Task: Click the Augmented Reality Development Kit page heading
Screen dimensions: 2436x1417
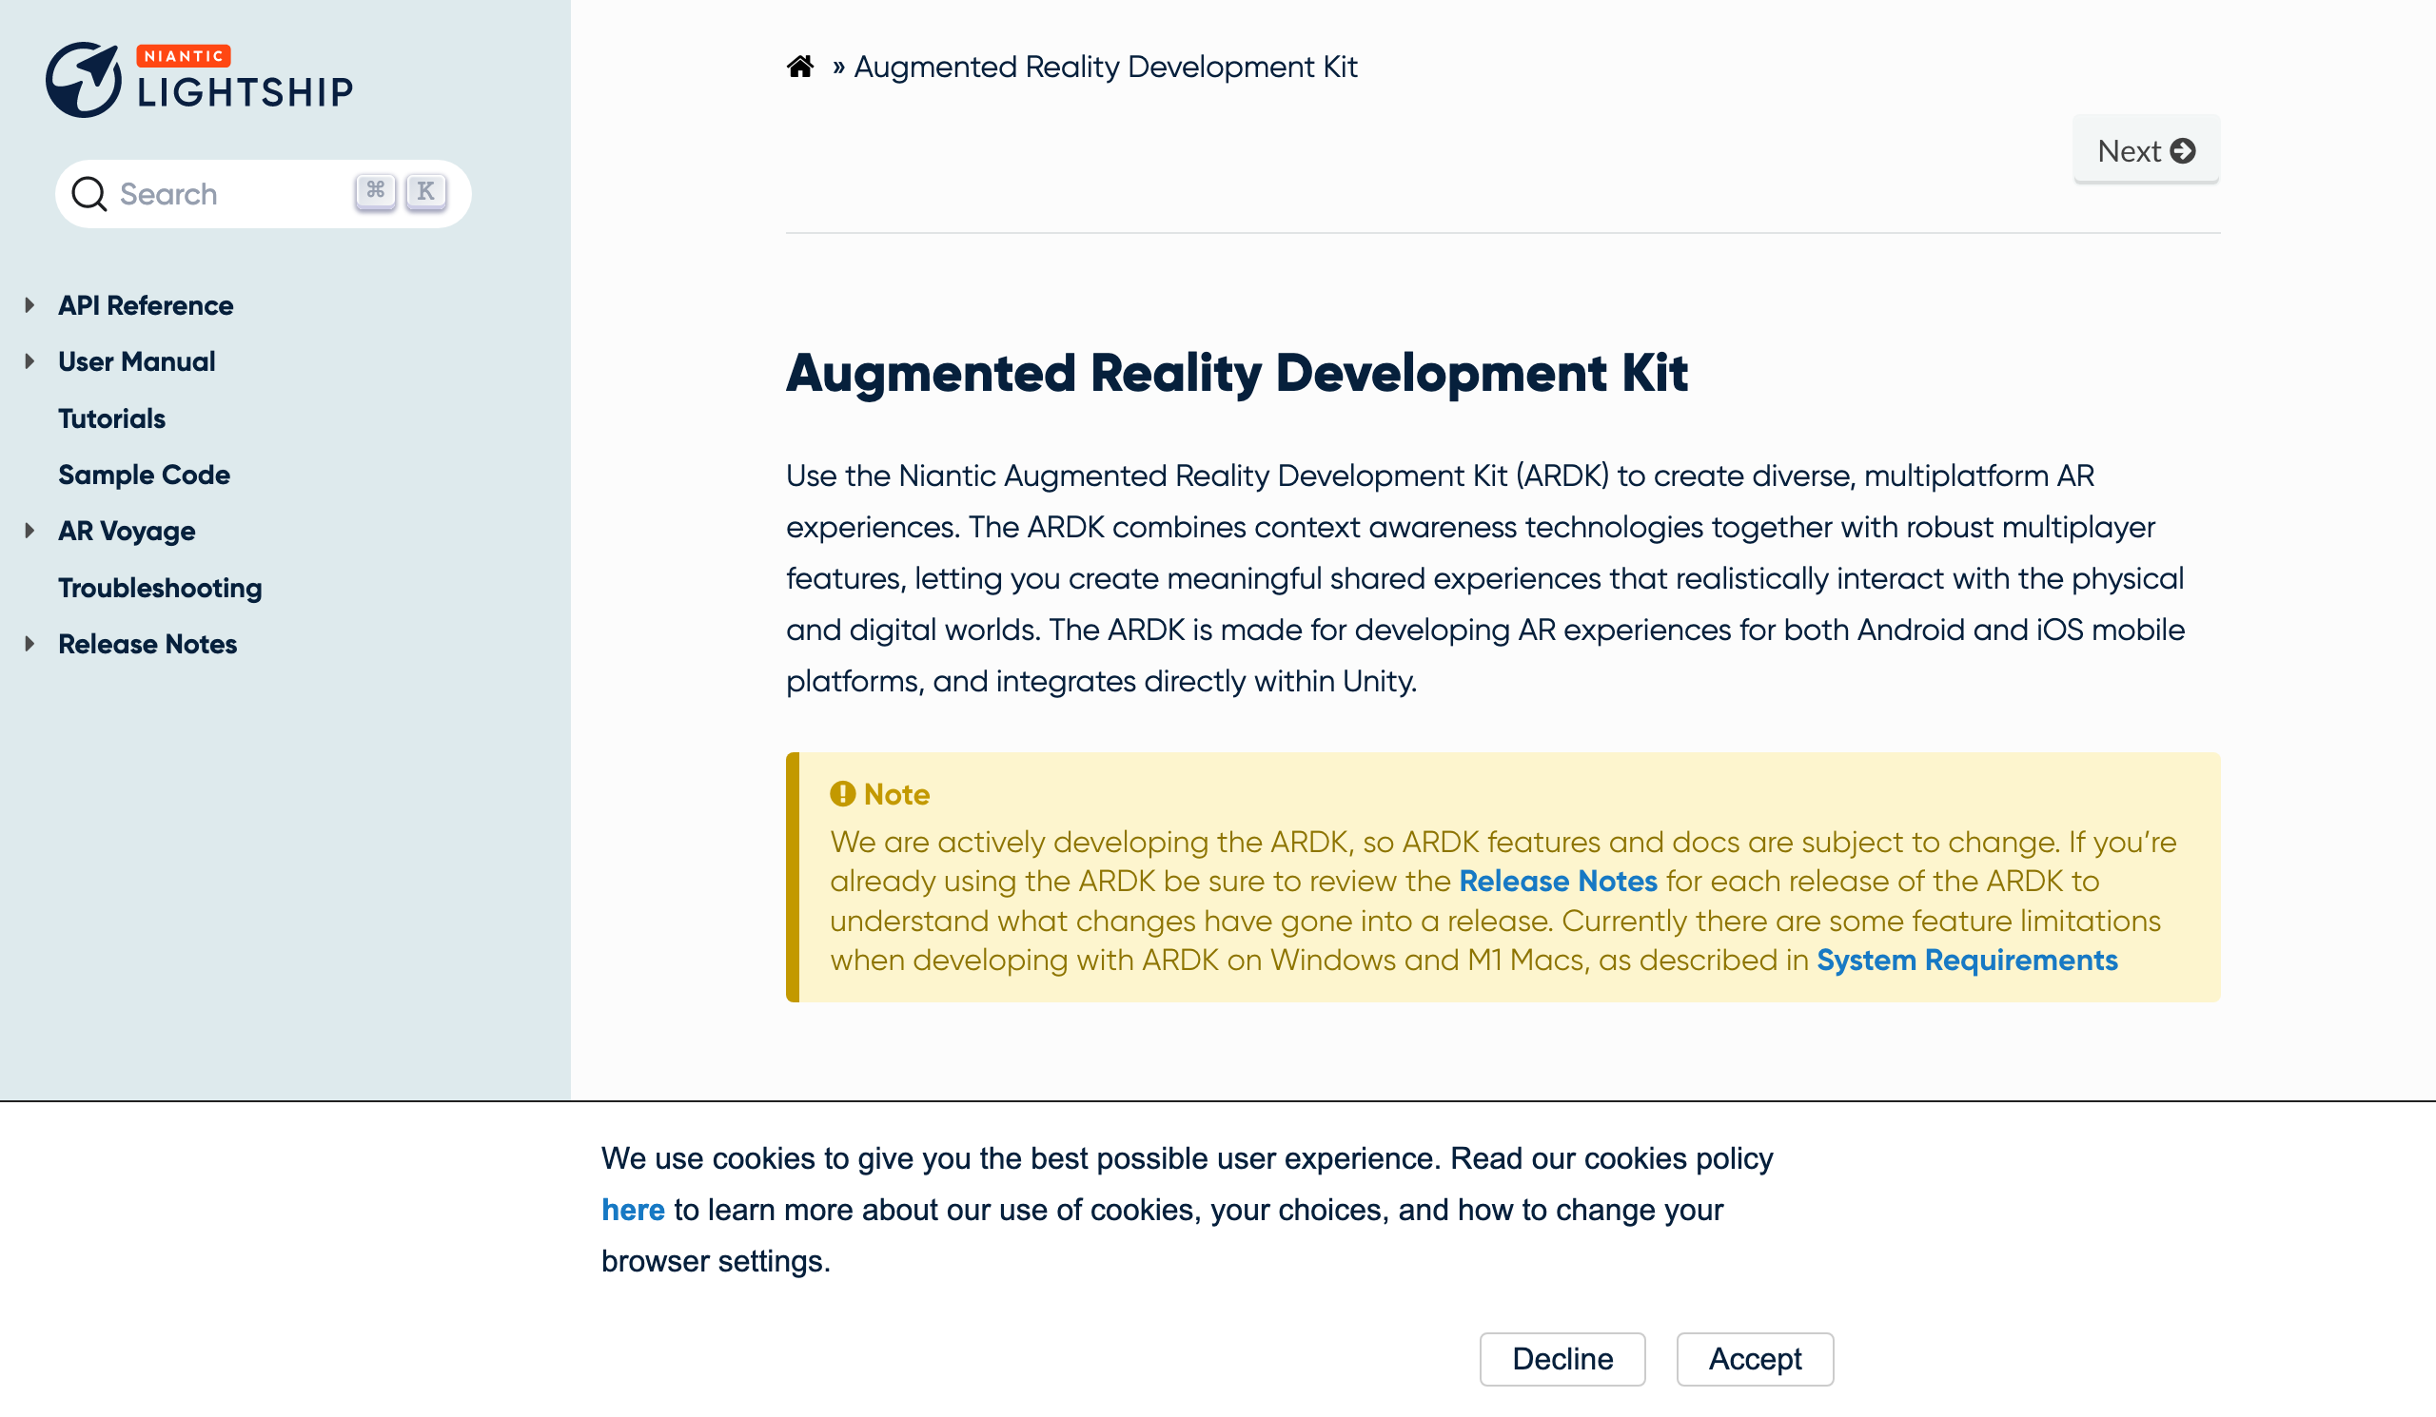Action: click(1236, 373)
